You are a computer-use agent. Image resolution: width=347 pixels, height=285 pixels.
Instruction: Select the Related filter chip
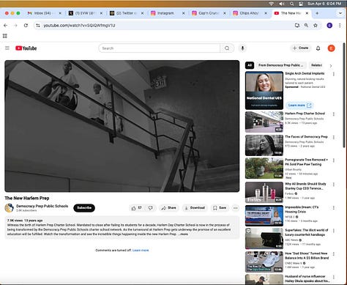(316, 65)
